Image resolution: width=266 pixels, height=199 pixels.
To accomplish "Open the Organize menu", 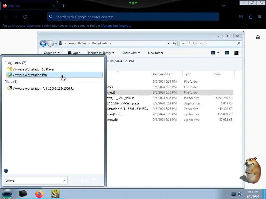I will click(52, 53).
